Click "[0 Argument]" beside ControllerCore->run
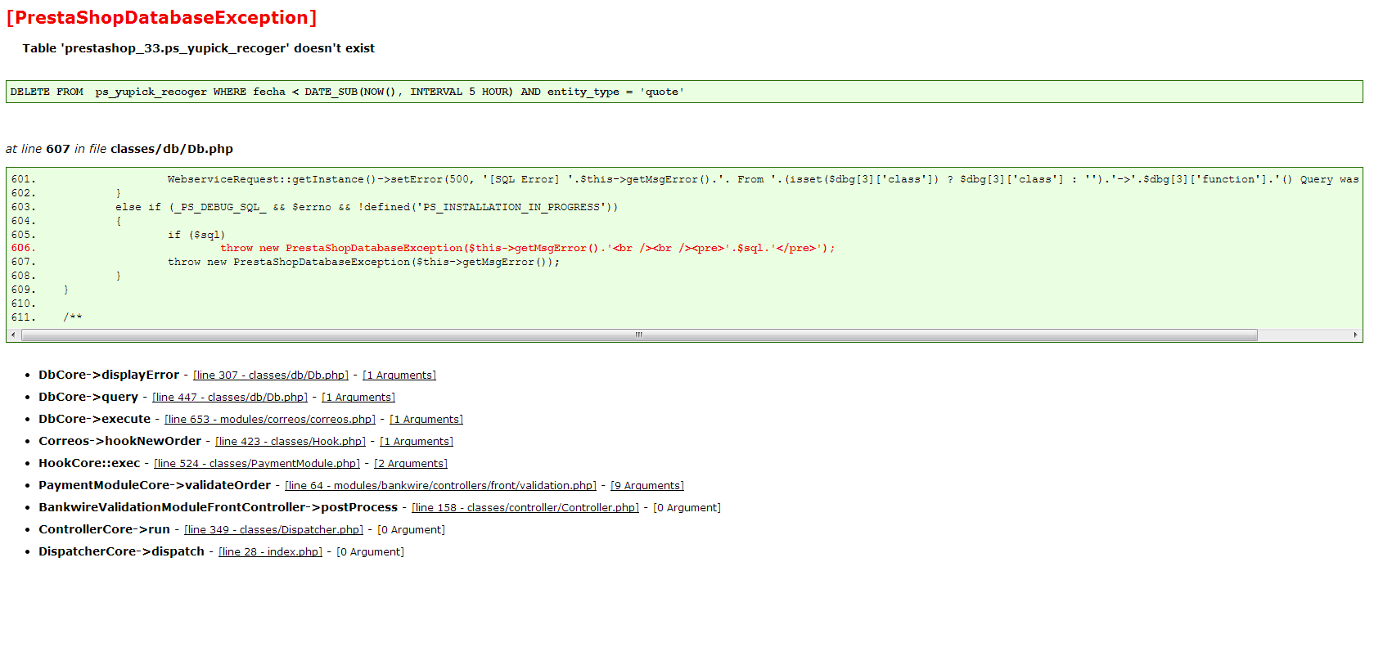Viewport: 1374px width, 670px height. 412,530
